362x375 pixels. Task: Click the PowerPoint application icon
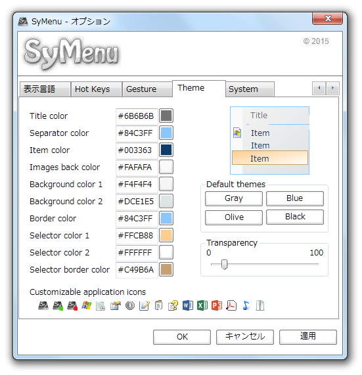(x=217, y=305)
